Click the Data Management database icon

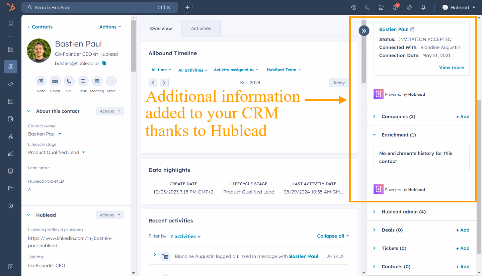[x=10, y=171]
